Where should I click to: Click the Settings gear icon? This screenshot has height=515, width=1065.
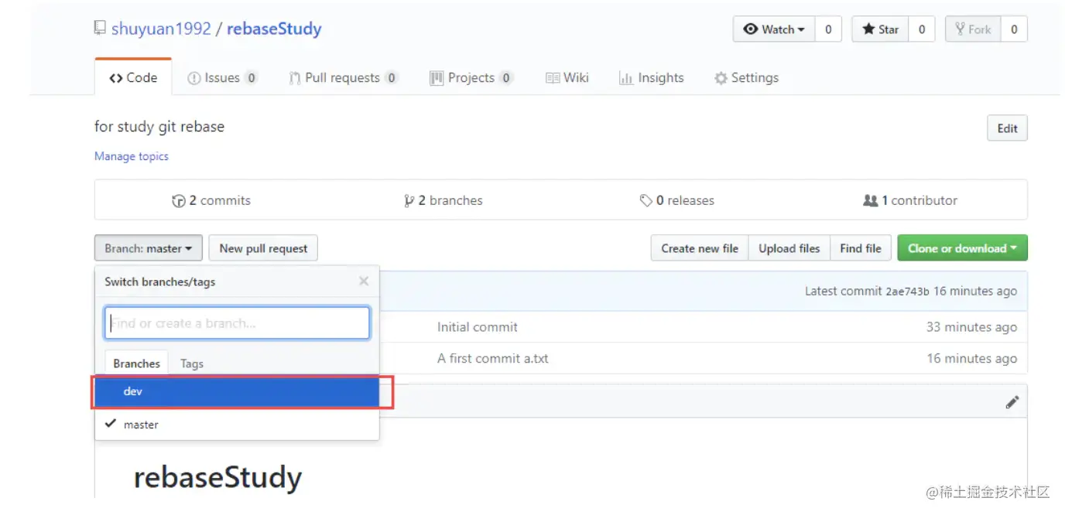[721, 78]
